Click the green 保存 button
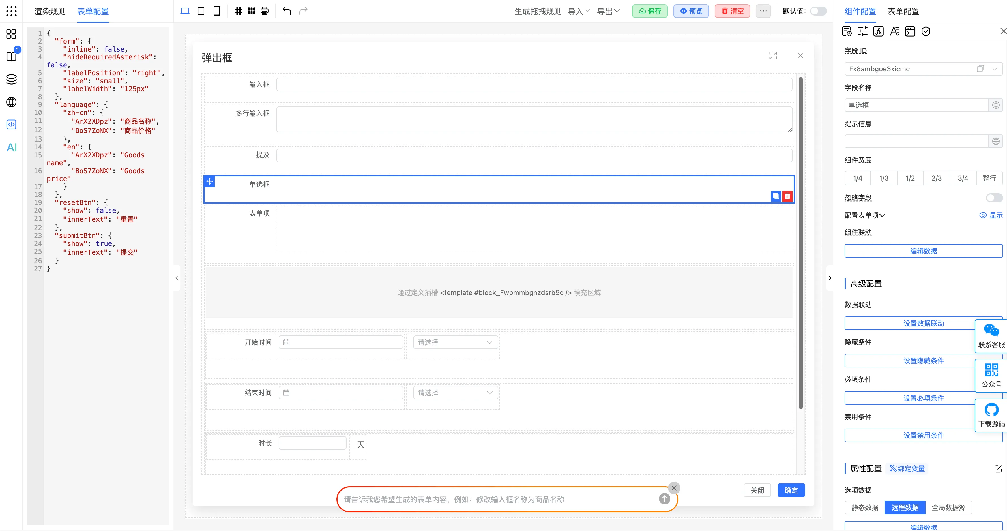The image size is (1007, 531). click(650, 11)
